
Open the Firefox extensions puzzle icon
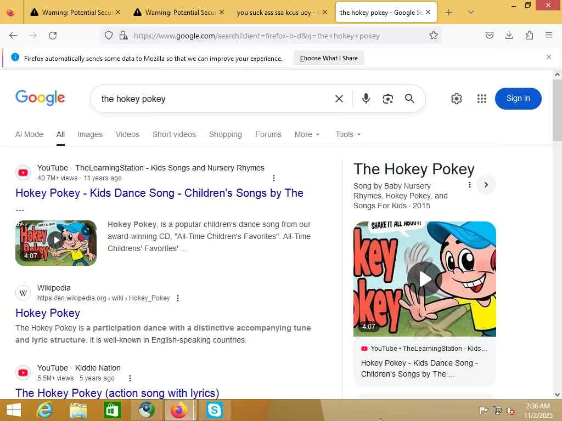529,35
